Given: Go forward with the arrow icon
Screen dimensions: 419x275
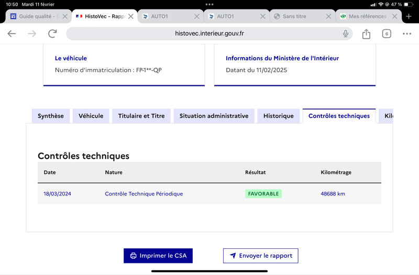Looking at the screenshot, I should point(32,34).
